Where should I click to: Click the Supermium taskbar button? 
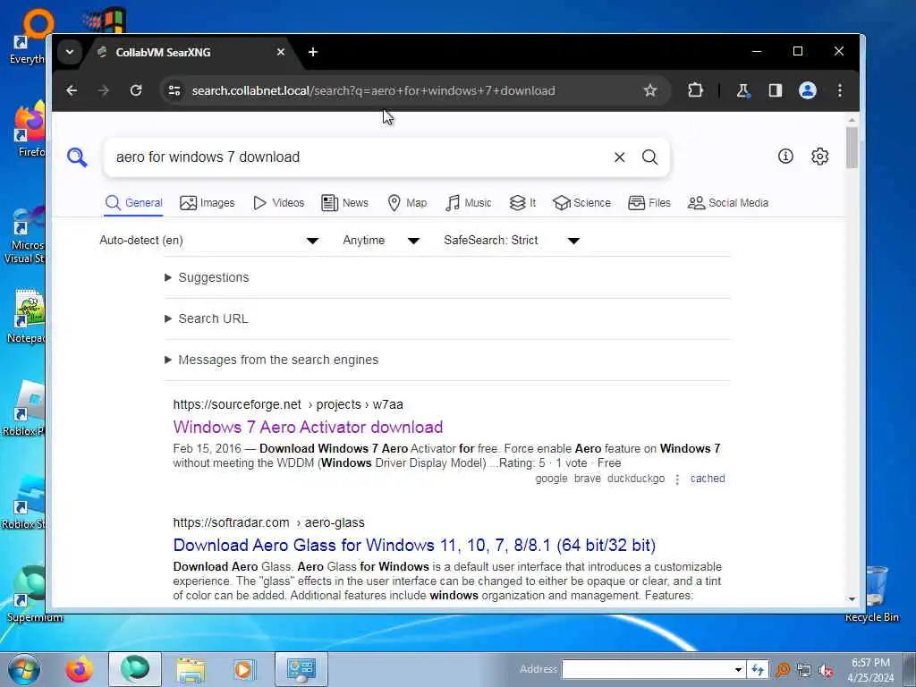coord(135,669)
